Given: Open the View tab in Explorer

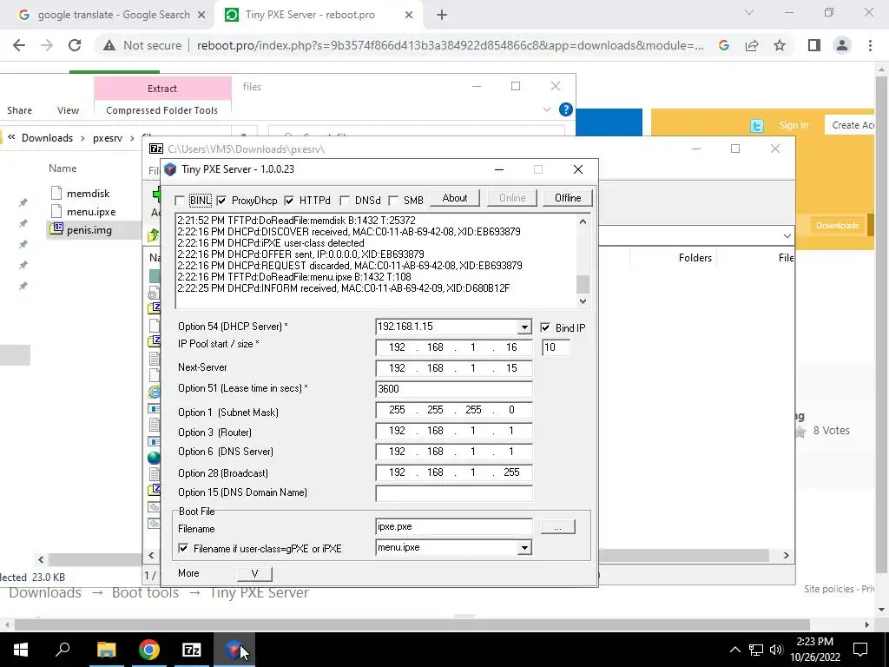Looking at the screenshot, I should point(68,110).
